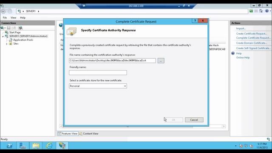This screenshot has width=272, height=153.
Task: Click Complete Certificate Request... in the Actions pane
Action: [253, 38]
